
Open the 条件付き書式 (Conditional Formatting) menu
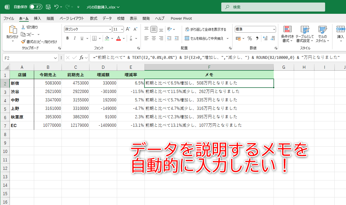coord(287,34)
